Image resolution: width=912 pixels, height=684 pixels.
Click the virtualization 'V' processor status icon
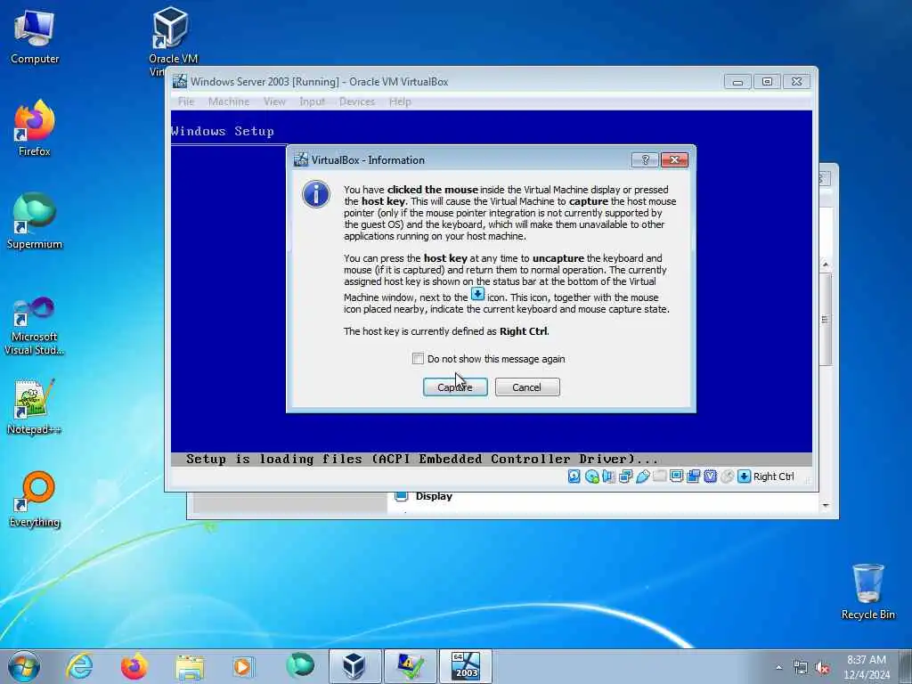pos(710,476)
